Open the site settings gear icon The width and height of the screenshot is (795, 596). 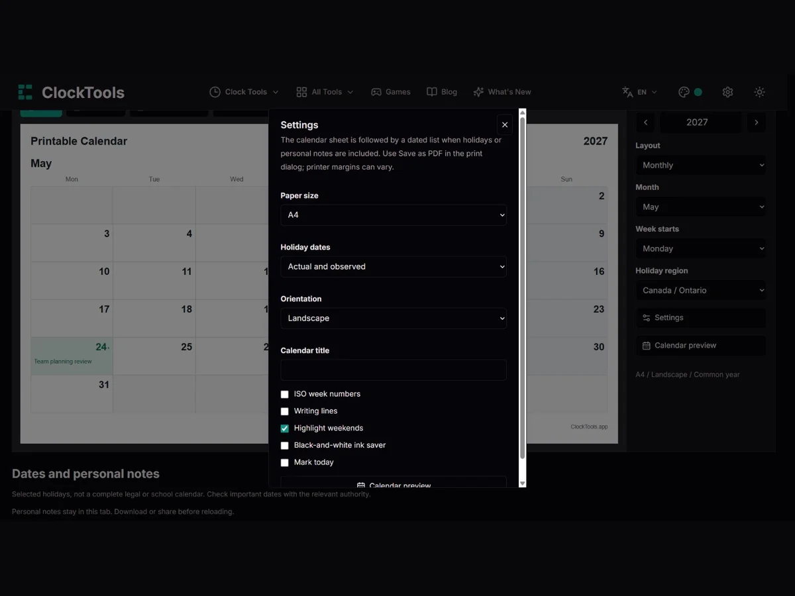point(727,92)
